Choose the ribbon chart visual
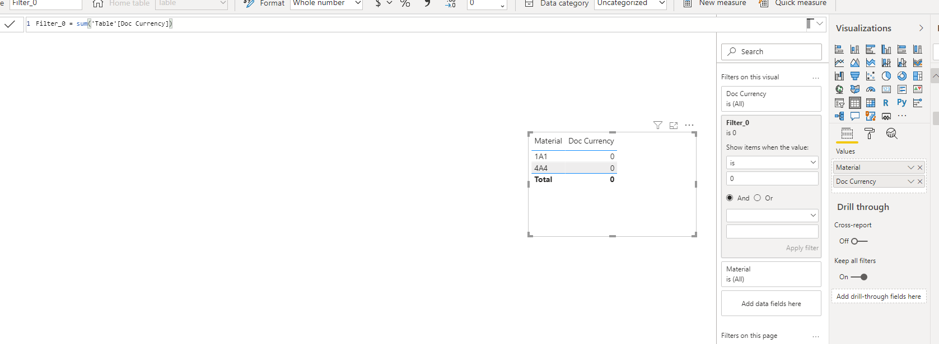 click(917, 63)
